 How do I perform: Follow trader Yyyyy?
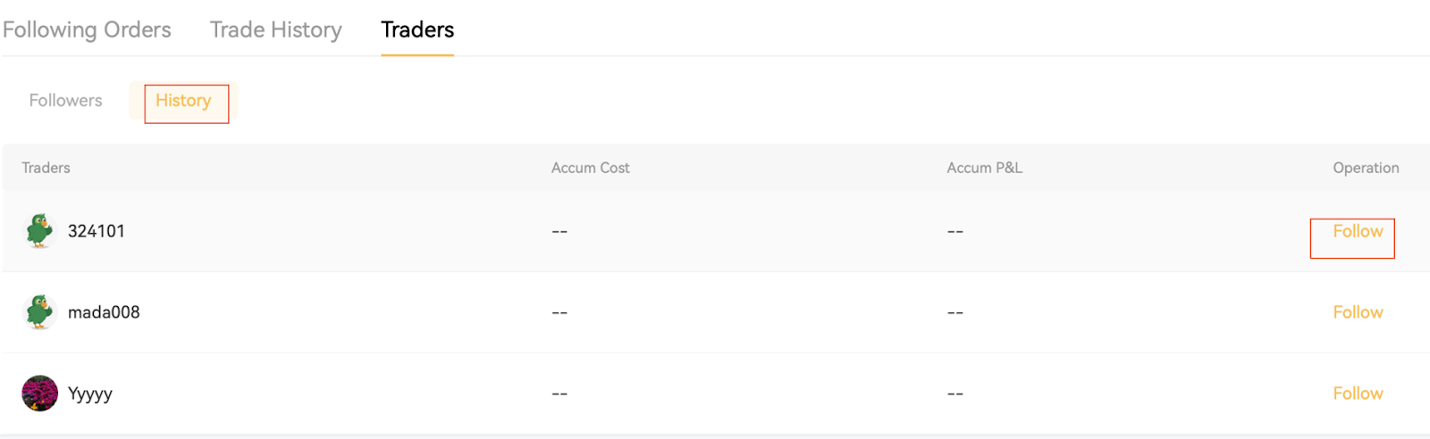pos(1358,393)
